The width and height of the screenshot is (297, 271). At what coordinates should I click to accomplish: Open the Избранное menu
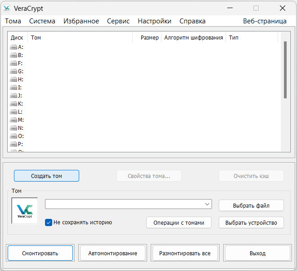(81, 21)
